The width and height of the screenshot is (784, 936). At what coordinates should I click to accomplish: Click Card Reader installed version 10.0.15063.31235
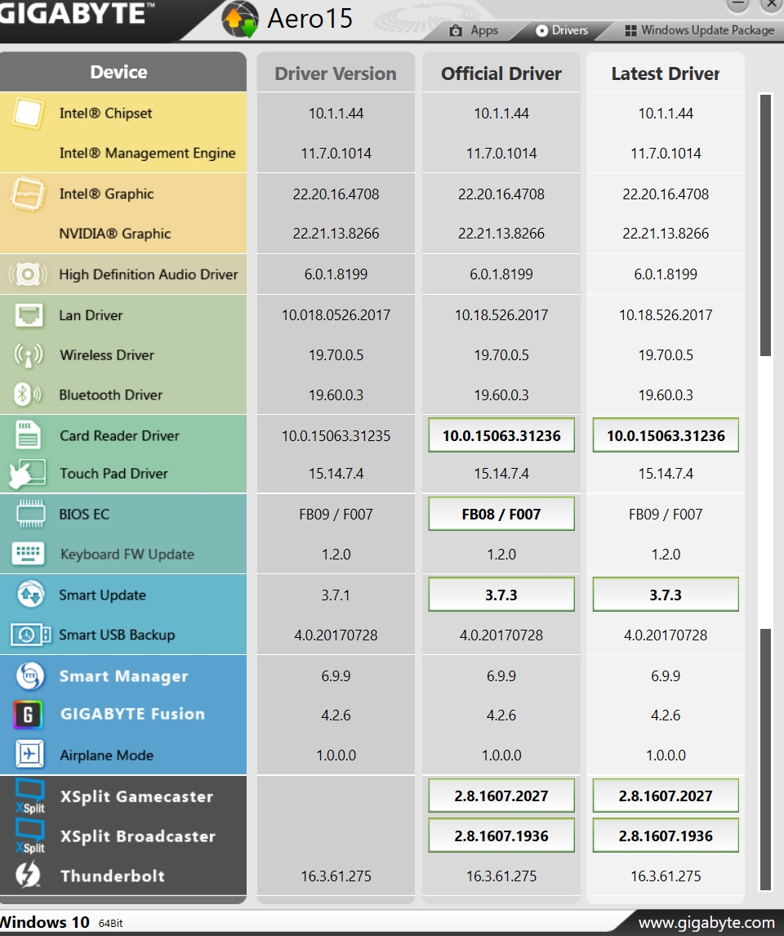click(x=336, y=436)
